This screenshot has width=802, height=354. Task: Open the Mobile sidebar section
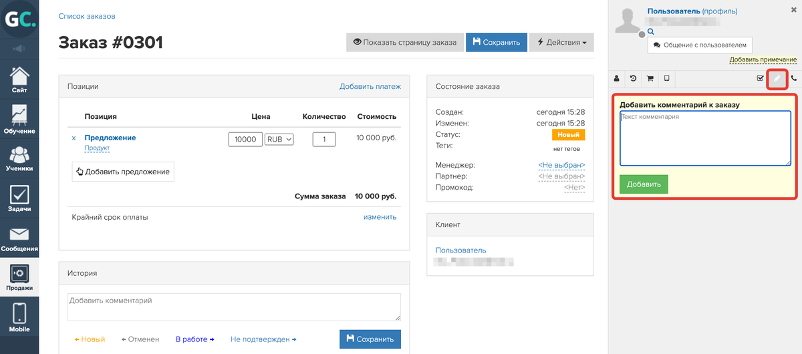click(x=19, y=317)
